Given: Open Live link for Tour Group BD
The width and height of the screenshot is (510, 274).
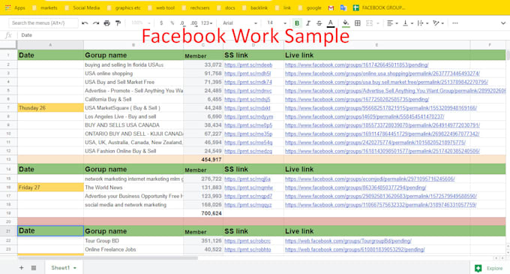Looking at the screenshot, I should (x=348, y=241).
